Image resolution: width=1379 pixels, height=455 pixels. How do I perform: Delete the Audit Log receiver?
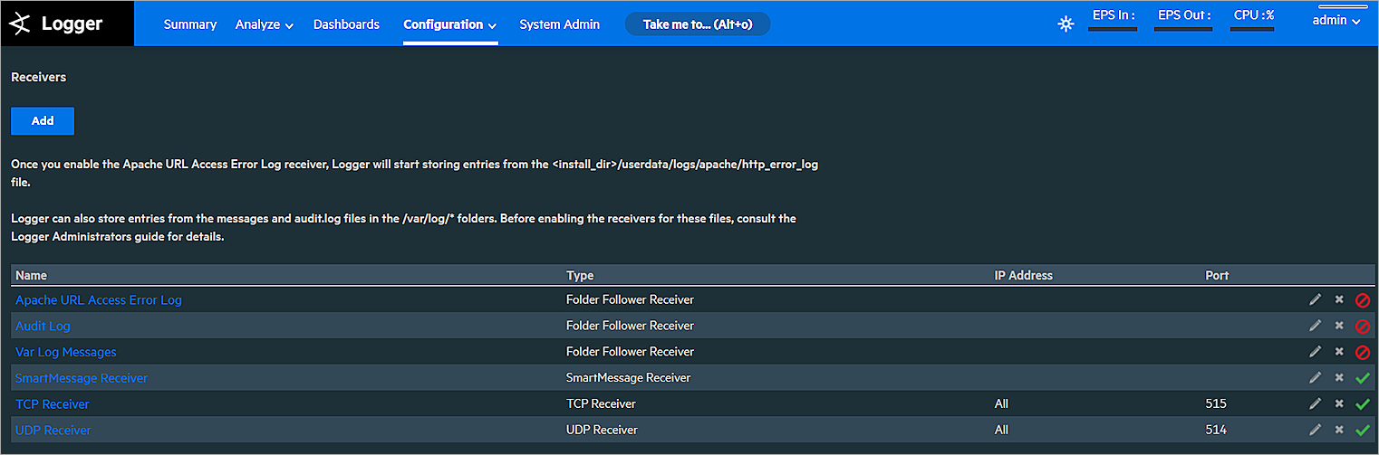click(x=1339, y=326)
